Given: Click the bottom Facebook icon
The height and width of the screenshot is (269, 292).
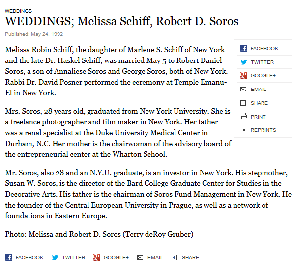Looking at the screenshot, I should pos(9,257).
